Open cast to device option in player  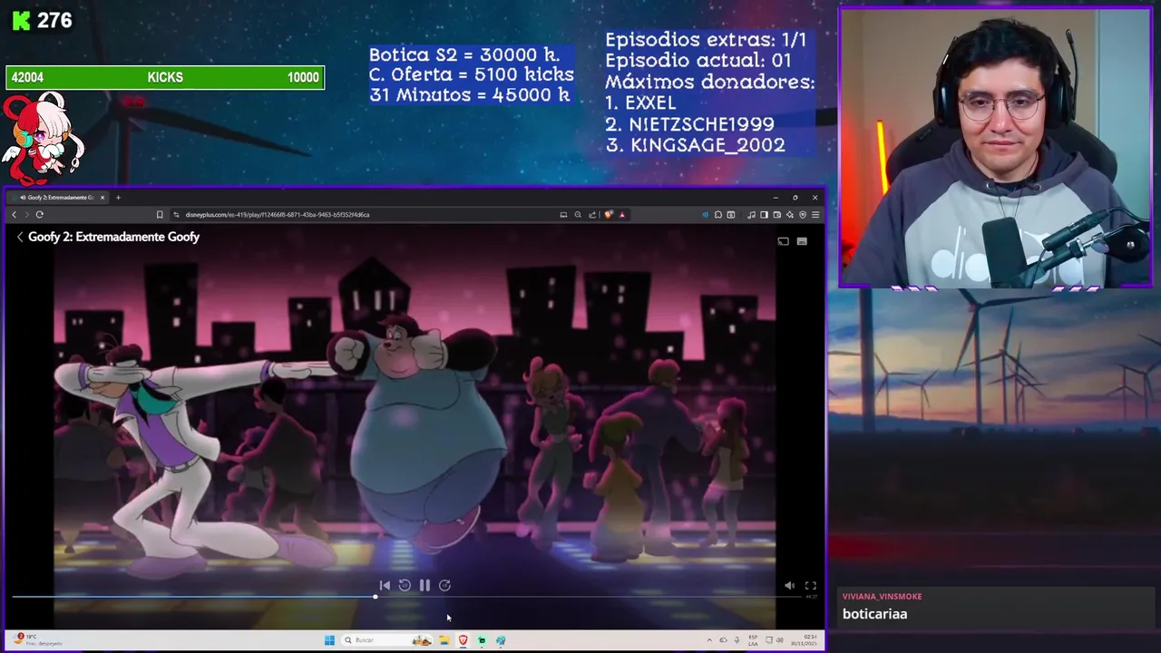[783, 241]
